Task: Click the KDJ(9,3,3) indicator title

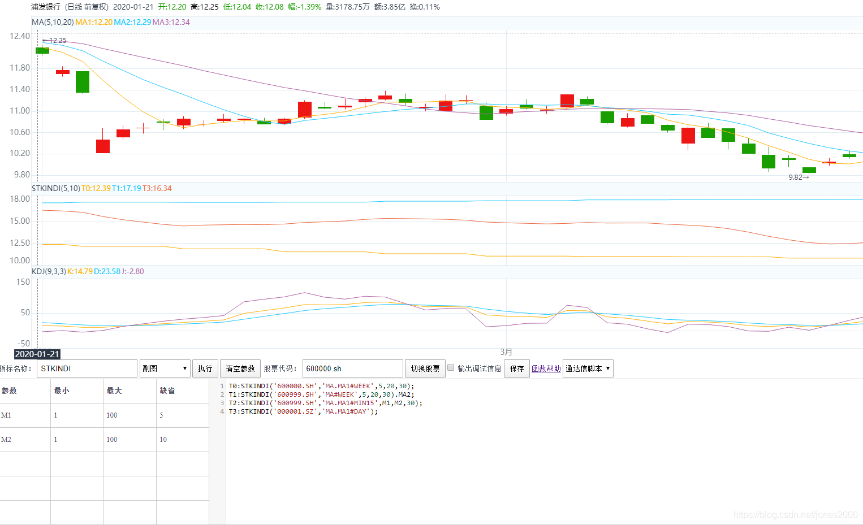Action: pos(49,271)
